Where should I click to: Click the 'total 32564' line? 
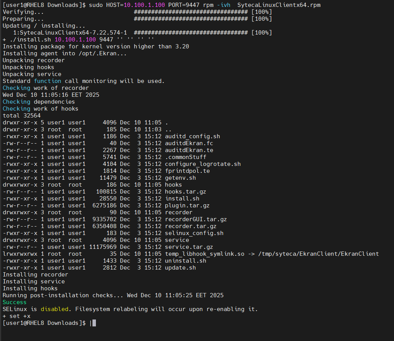coord(21,116)
